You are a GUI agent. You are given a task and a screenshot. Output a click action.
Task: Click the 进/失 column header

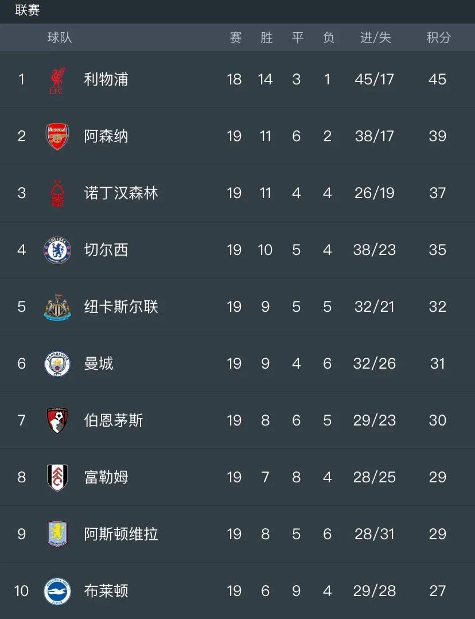(376, 37)
